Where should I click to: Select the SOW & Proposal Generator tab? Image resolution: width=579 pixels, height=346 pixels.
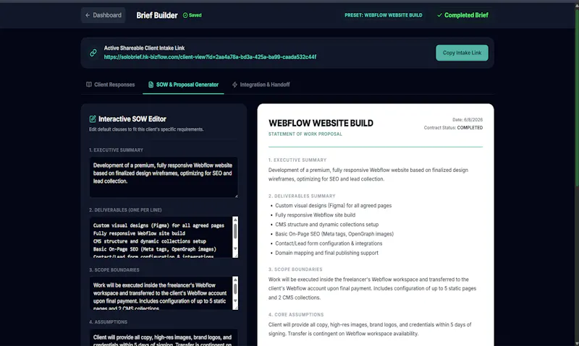click(184, 85)
